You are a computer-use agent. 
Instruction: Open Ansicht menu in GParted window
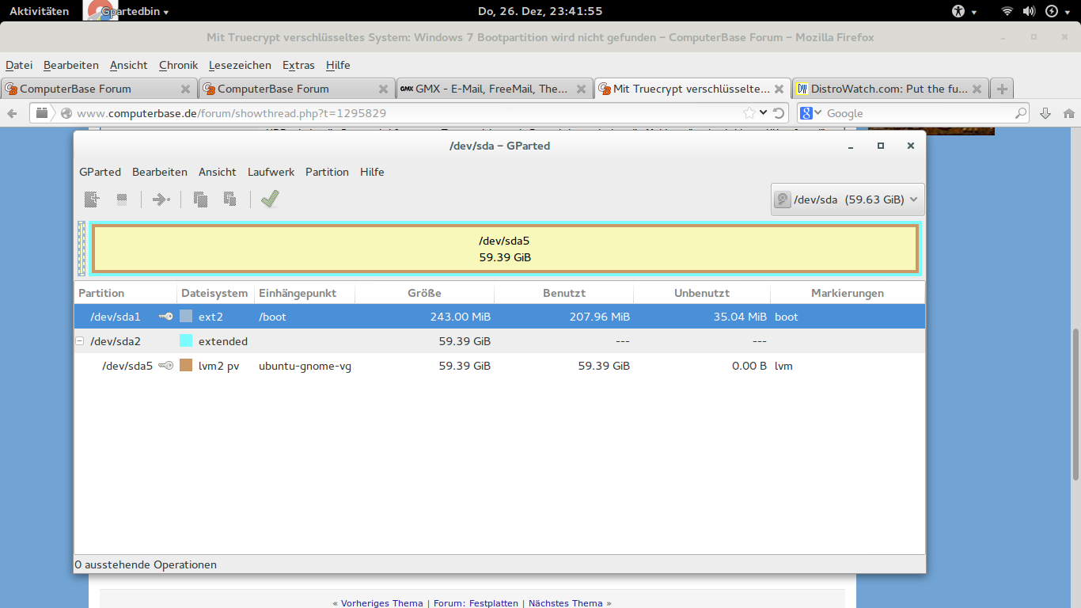coord(218,172)
